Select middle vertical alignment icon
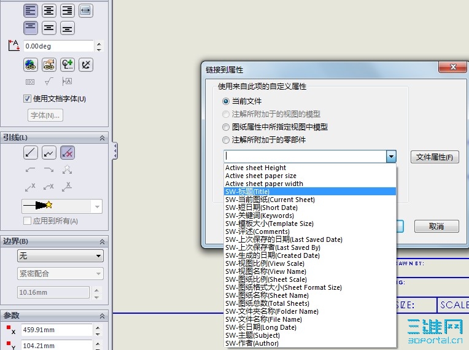Screen dimensions: 469x350 (49, 28)
